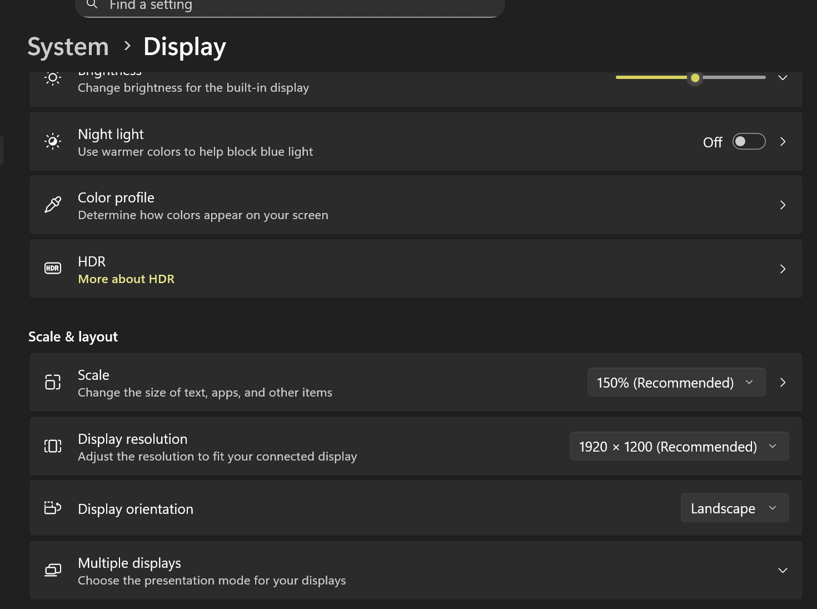Open the Landscape orientation dropdown
Image resolution: width=817 pixels, height=609 pixels.
click(734, 508)
